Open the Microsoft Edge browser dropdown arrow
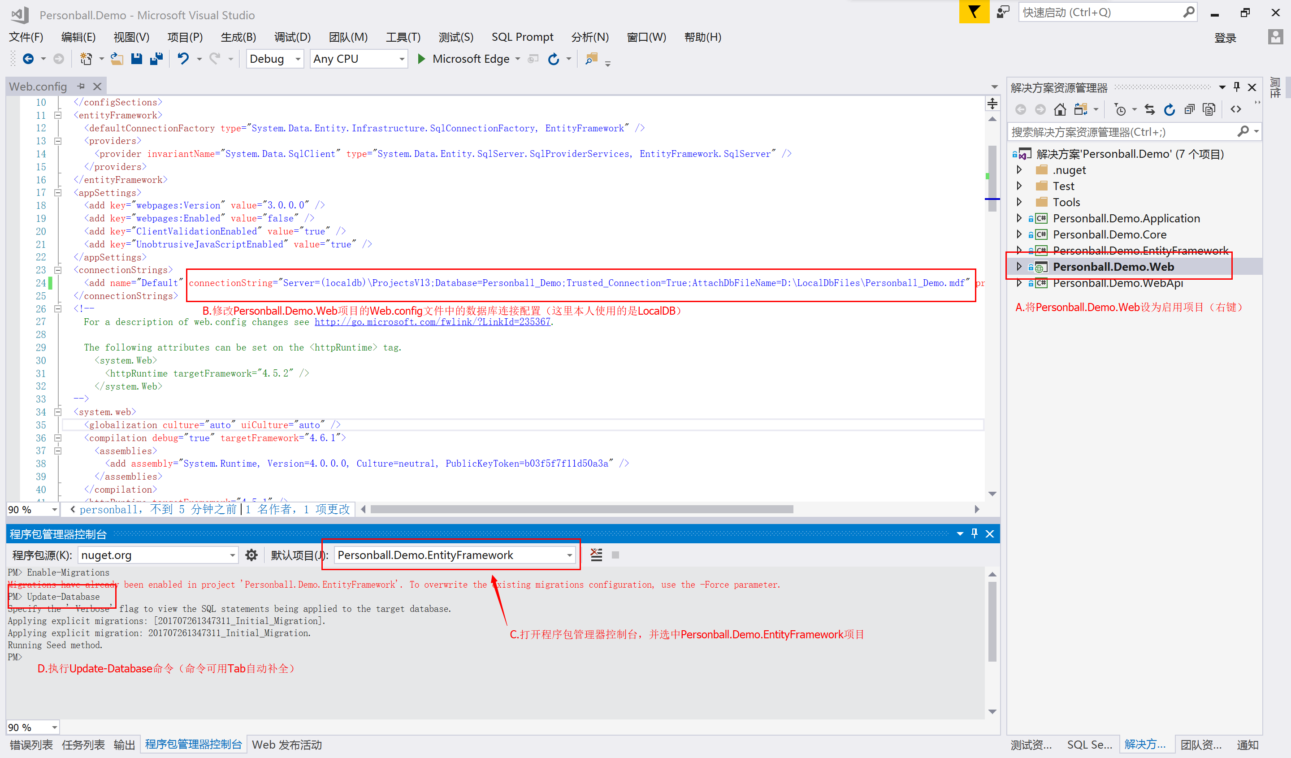 [517, 59]
